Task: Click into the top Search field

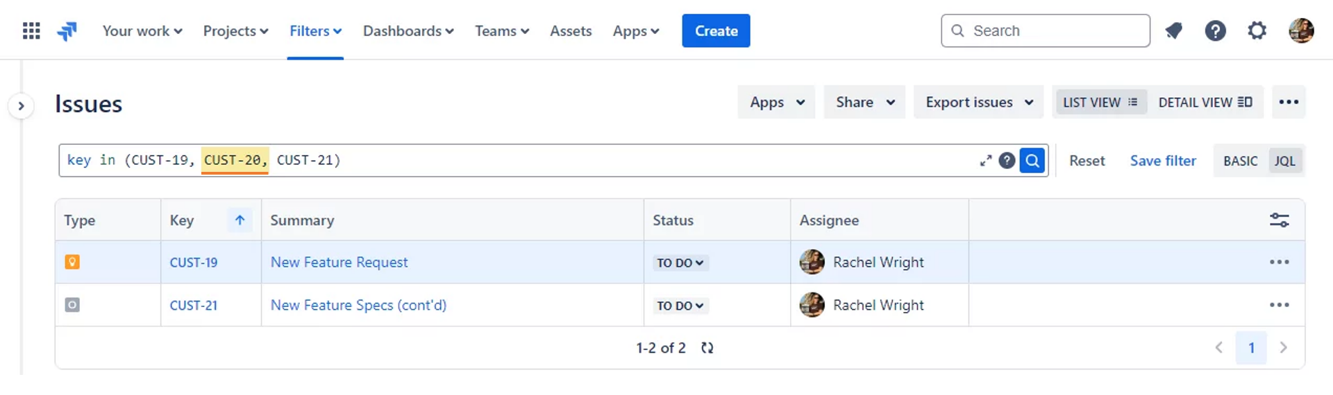Action: (x=1045, y=30)
